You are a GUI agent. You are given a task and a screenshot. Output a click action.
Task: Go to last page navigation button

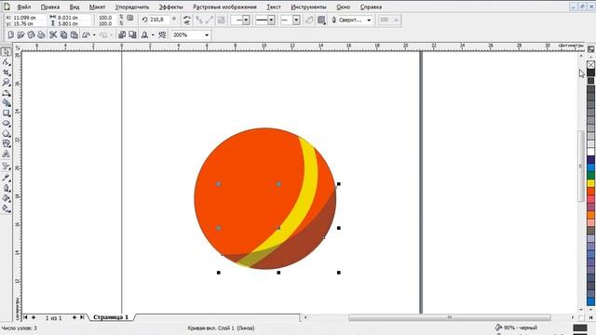(82, 317)
